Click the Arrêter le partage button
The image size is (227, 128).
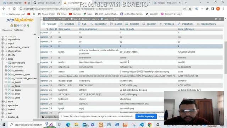pos(146,116)
